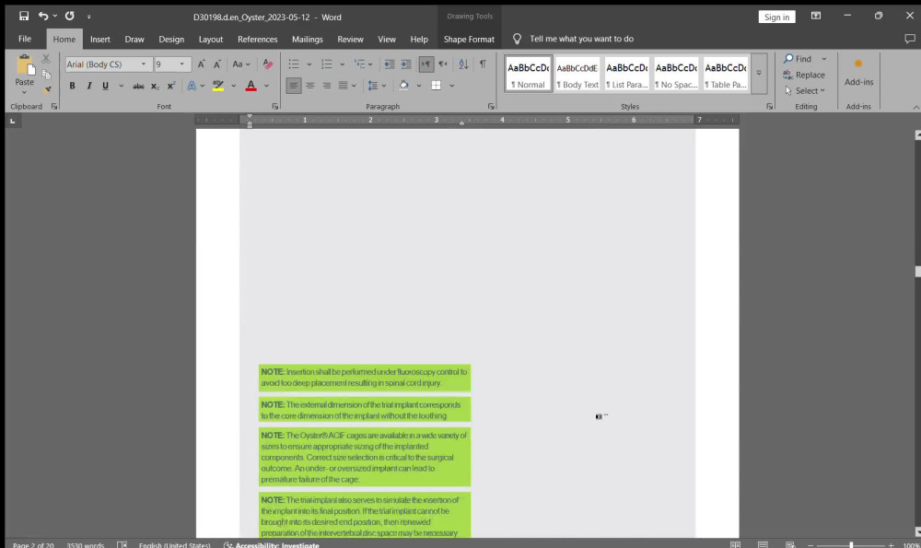Click Clear All Formatting icon

(268, 64)
